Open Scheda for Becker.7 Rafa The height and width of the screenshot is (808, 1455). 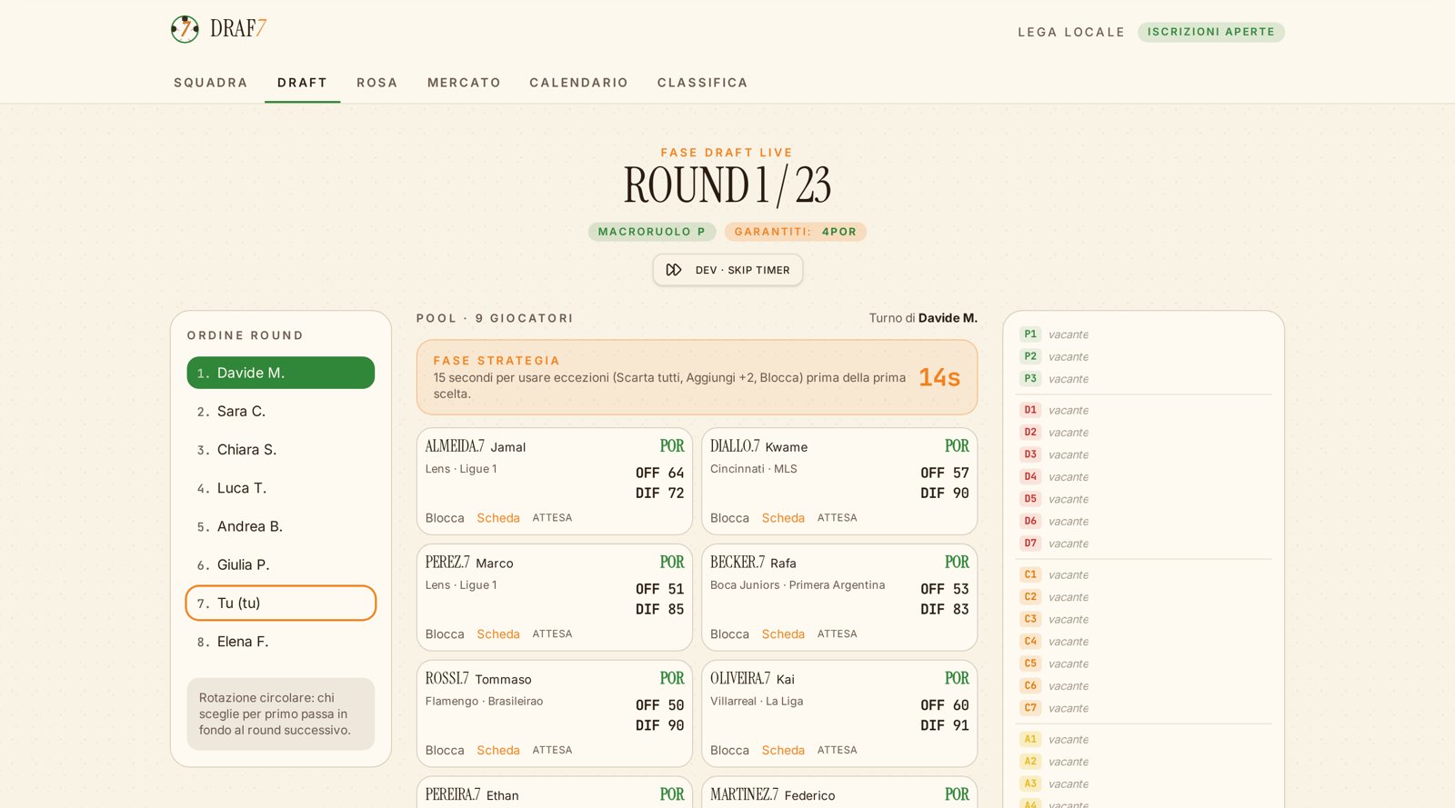point(783,634)
